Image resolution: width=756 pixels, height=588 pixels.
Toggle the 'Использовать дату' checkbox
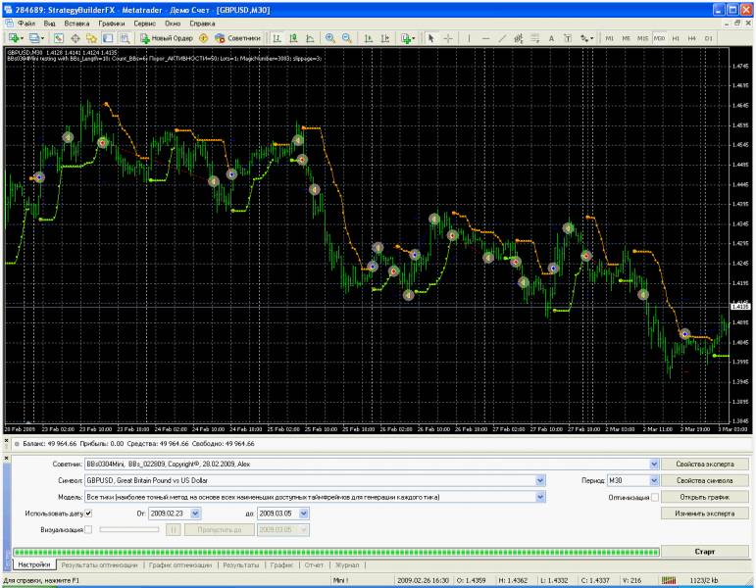click(x=88, y=513)
